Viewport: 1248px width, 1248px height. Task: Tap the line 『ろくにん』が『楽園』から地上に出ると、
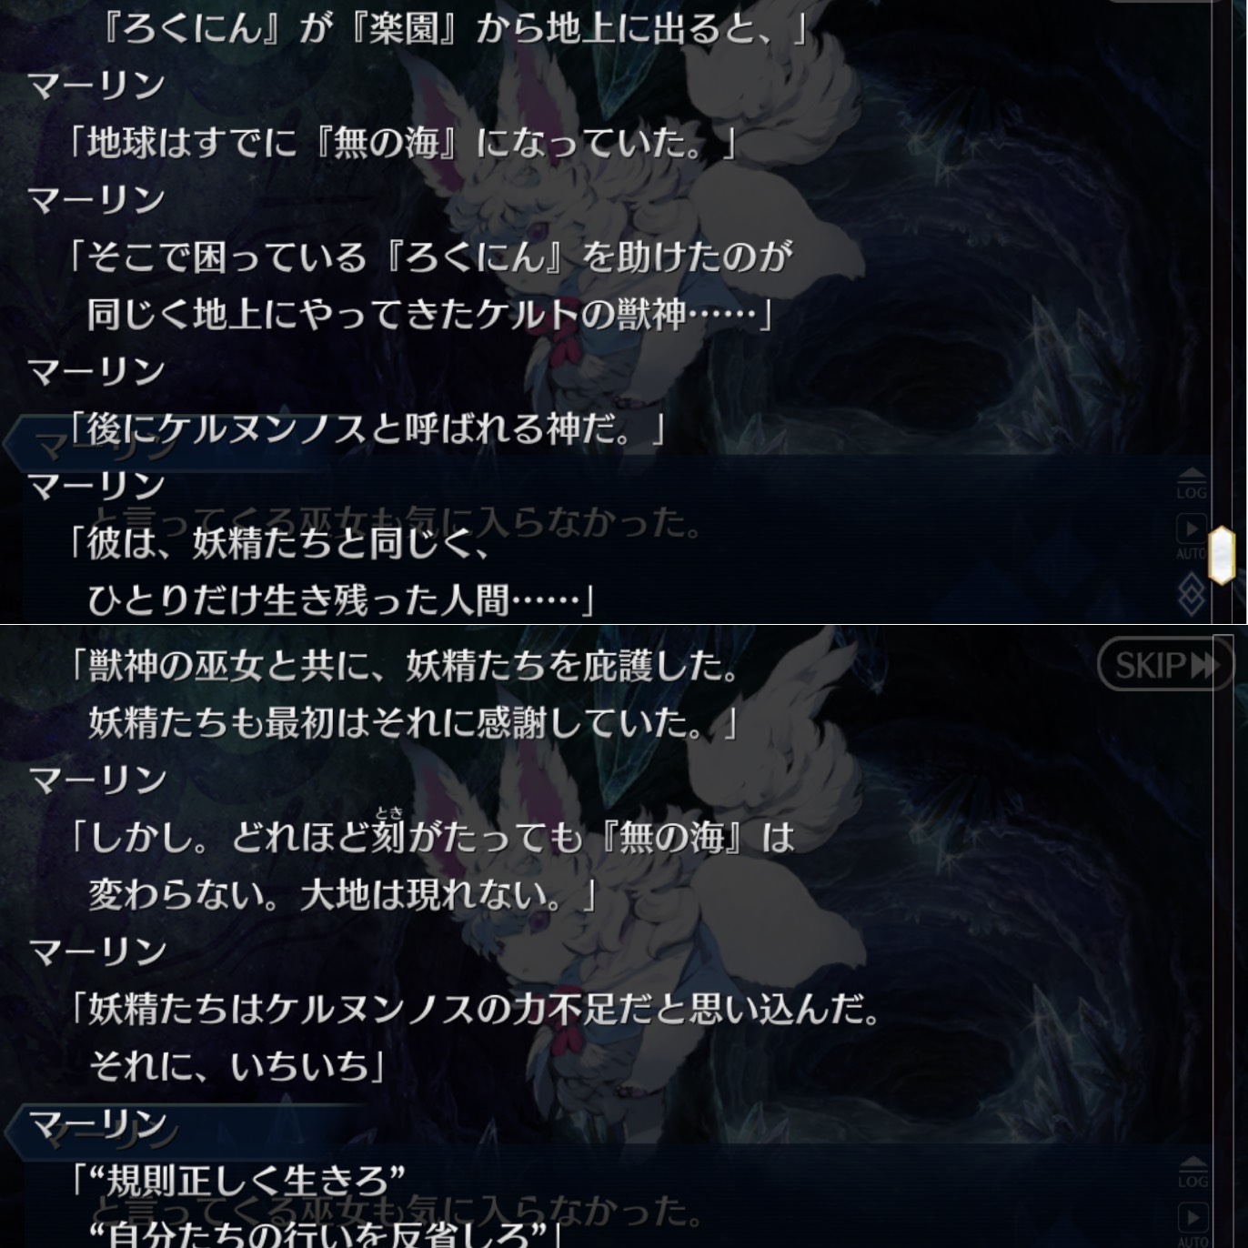coord(452,28)
